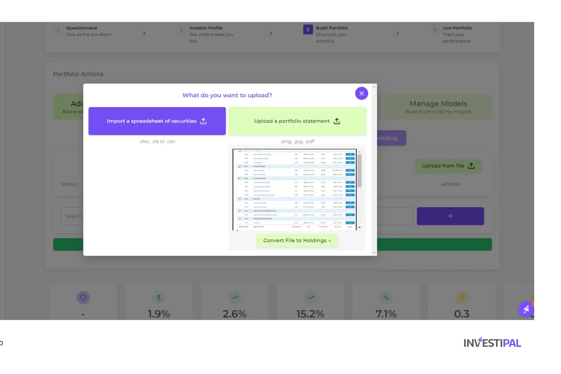
Task: Click the purple step 3 badge on Build Portfolio
Action: click(x=308, y=29)
